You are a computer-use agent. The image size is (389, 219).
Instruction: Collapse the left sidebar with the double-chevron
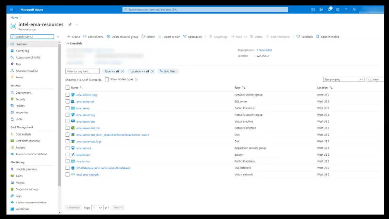tap(58, 36)
